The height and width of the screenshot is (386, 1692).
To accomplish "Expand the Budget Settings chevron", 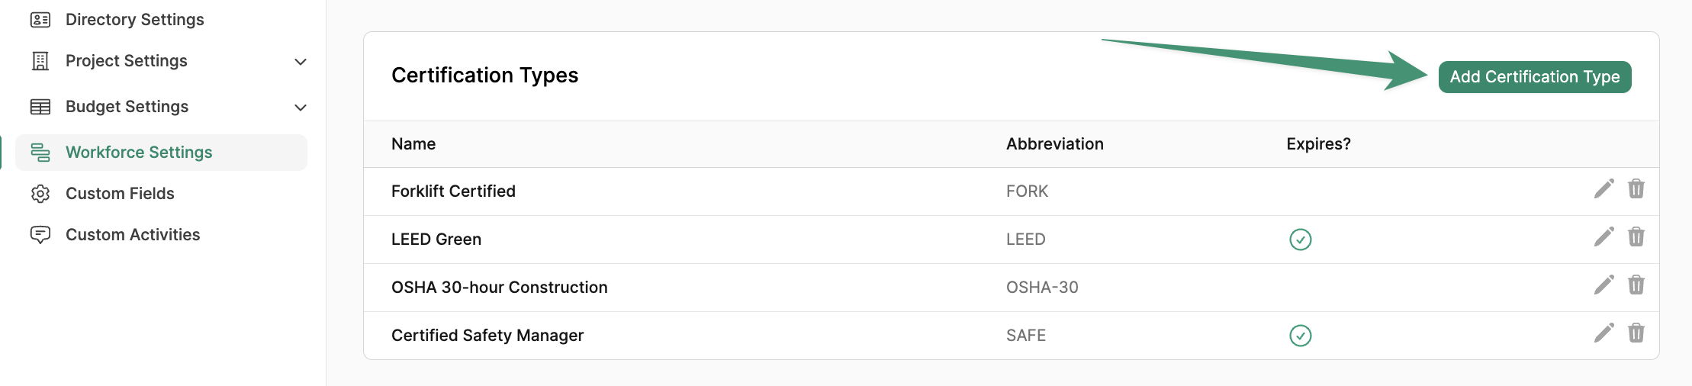I will tap(301, 108).
